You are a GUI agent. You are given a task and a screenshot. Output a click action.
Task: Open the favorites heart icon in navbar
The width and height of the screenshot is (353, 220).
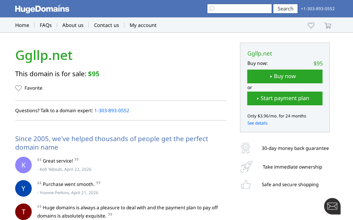click(x=311, y=25)
